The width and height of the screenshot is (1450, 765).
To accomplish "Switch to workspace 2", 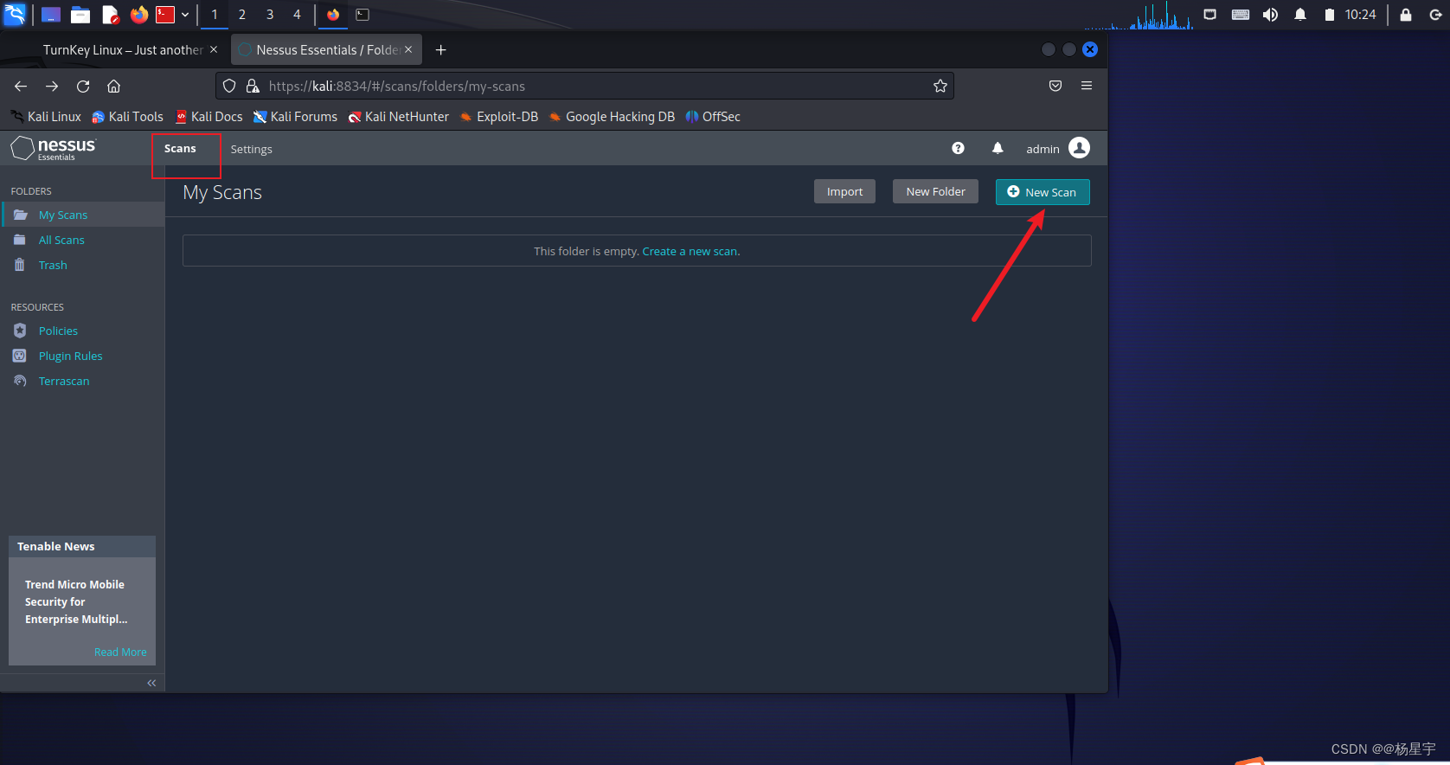I will pyautogui.click(x=242, y=15).
